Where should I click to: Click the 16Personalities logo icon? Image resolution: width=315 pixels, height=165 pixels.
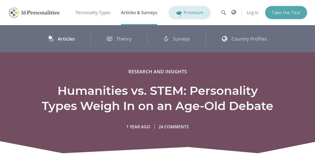tap(14, 13)
